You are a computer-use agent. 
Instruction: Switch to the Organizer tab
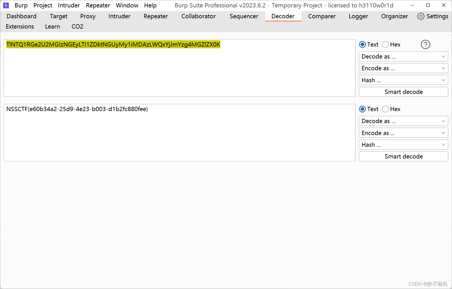pos(395,16)
